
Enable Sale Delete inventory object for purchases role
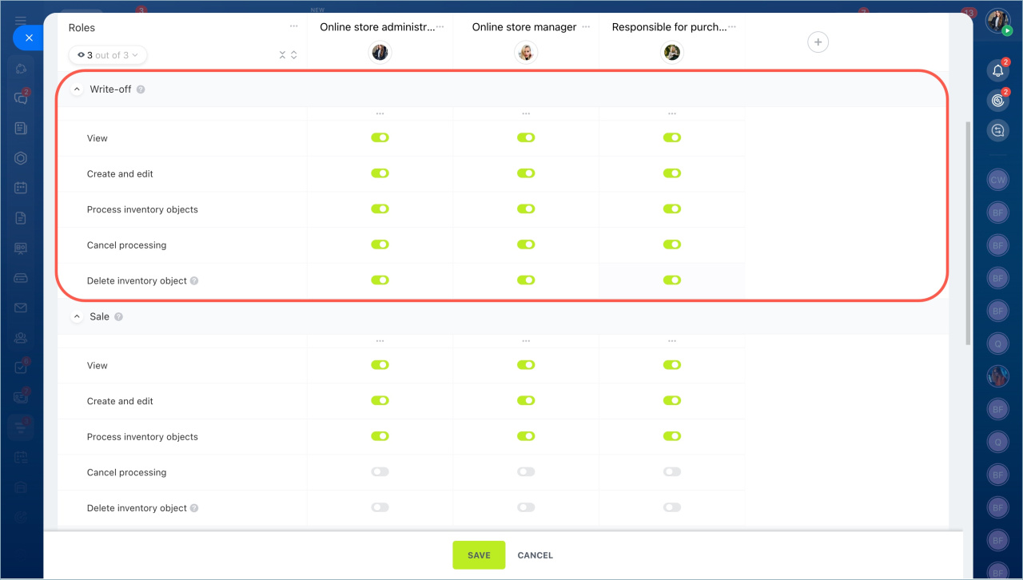click(x=672, y=507)
